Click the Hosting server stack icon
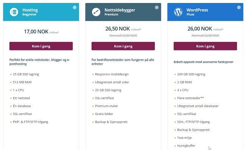Viewport: 246px width, 150px height. tap(14, 12)
